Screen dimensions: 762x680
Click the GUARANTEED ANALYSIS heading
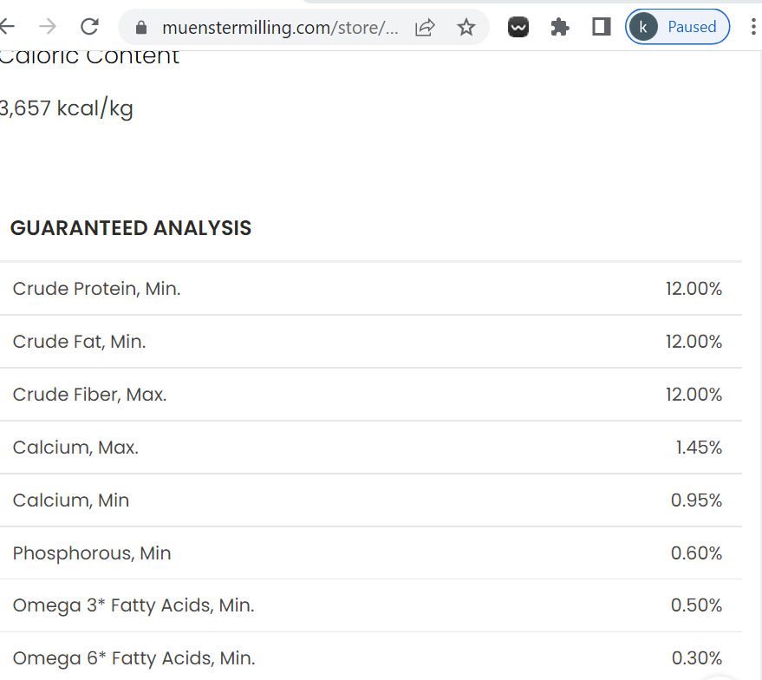(x=131, y=228)
